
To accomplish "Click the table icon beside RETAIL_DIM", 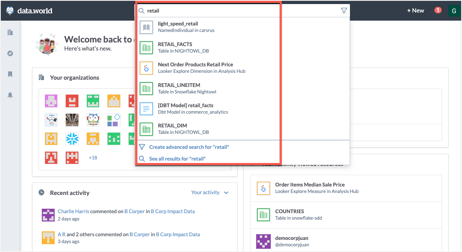I will (147, 129).
